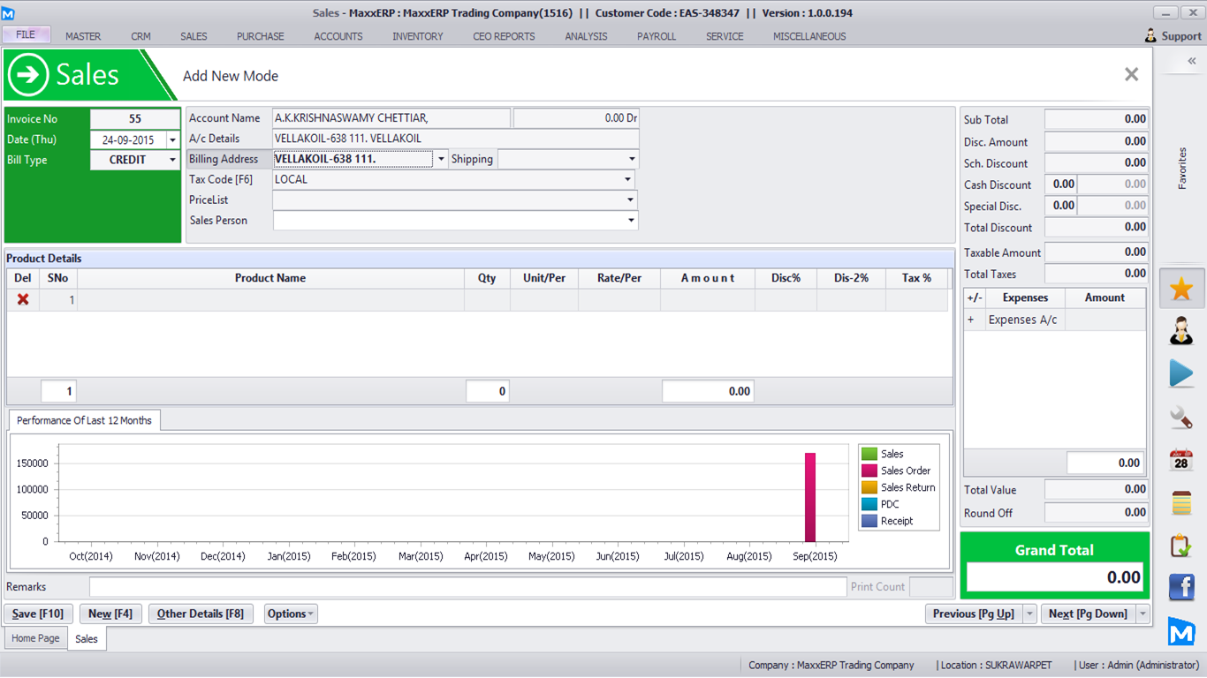Viewport: 1207px width, 678px height.
Task: Click into the Remarks text field
Action: [467, 587]
